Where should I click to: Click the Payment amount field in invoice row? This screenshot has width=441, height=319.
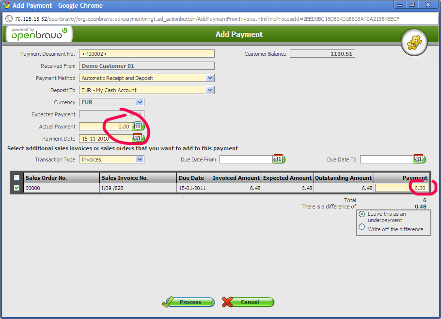pyautogui.click(x=401, y=188)
